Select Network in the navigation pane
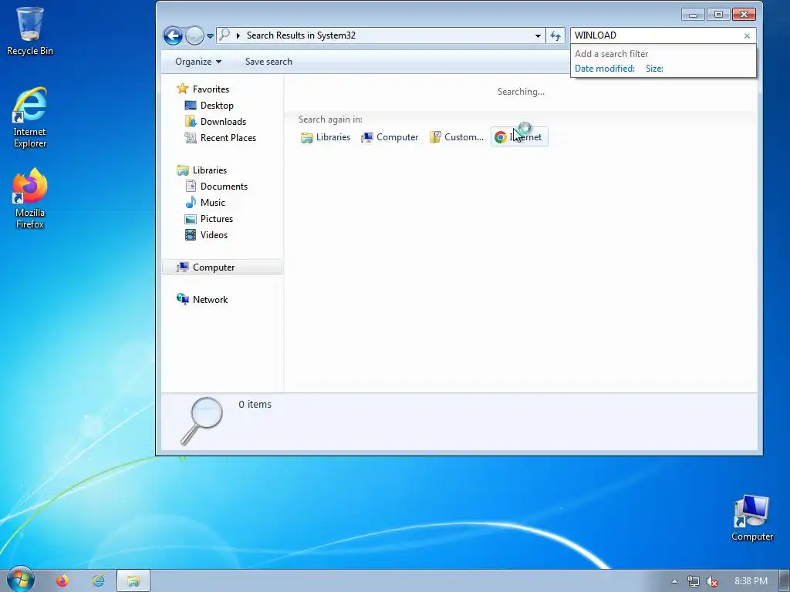The width and height of the screenshot is (790, 592). [210, 300]
